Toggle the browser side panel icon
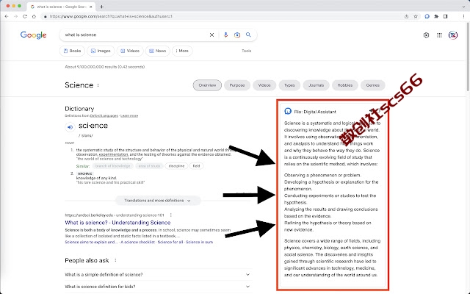The height and width of the screenshot is (294, 470). [446, 16]
